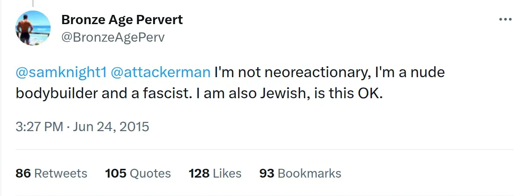The width and height of the screenshot is (521, 196).
Task: Open the Quotes label list
Action: click(x=150, y=173)
